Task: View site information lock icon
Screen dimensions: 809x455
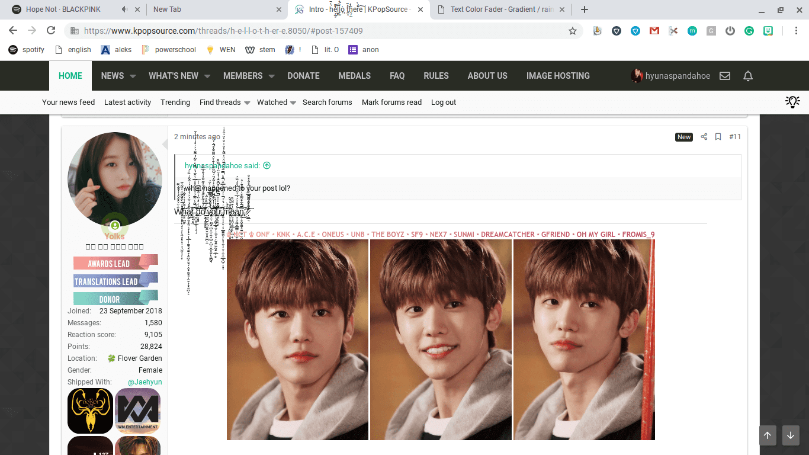Action: click(74, 31)
